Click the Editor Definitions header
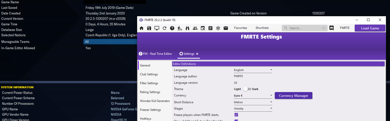This screenshot has width=390, height=121. click(x=278, y=64)
